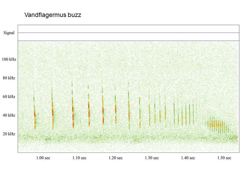Click the 60 kHz axis label
Screen dimensions: 250x188
[9, 97]
